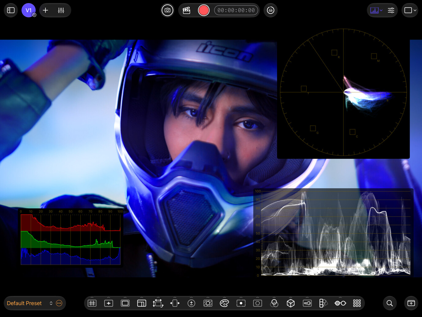Select the transform scale and rotate tool
The width and height of the screenshot is (422, 317).
point(158,303)
